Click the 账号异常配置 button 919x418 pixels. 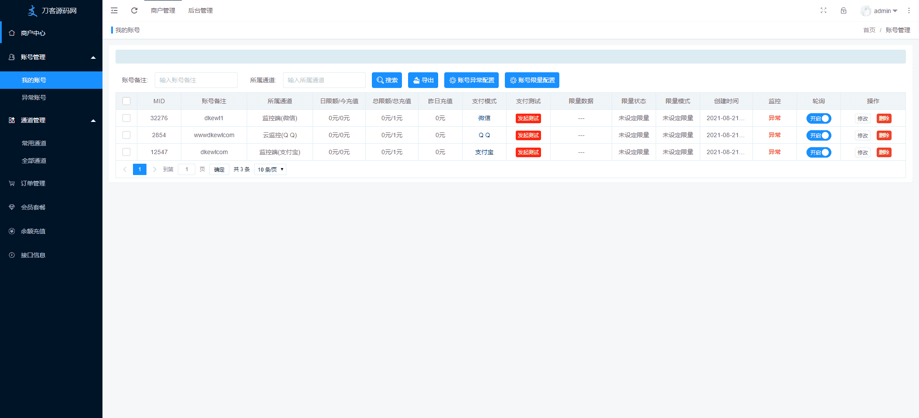[471, 80]
